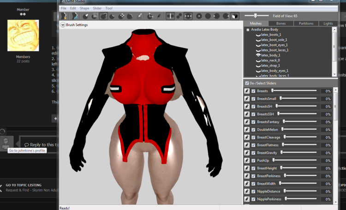Toggle visibility of latex_boots_1 mesh
346x210 pixels.
pos(258,35)
